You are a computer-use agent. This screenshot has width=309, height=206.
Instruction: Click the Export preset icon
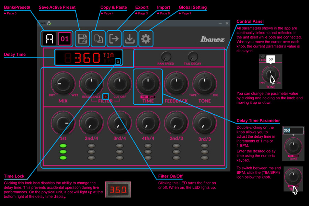(114, 39)
